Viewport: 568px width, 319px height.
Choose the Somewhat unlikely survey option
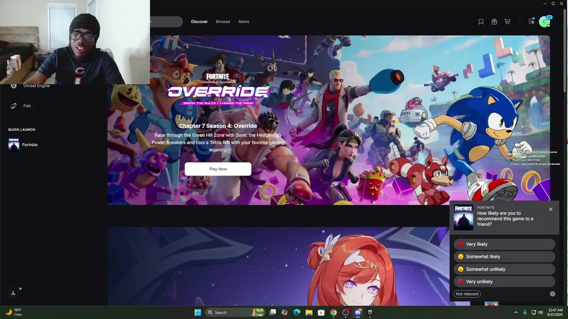(505, 269)
